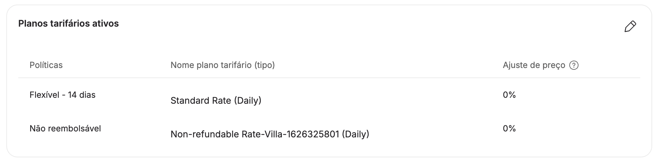Image resolution: width=662 pixels, height=164 pixels.
Task: Click (Daily) label of Non-refundable rate
Action: click(355, 134)
